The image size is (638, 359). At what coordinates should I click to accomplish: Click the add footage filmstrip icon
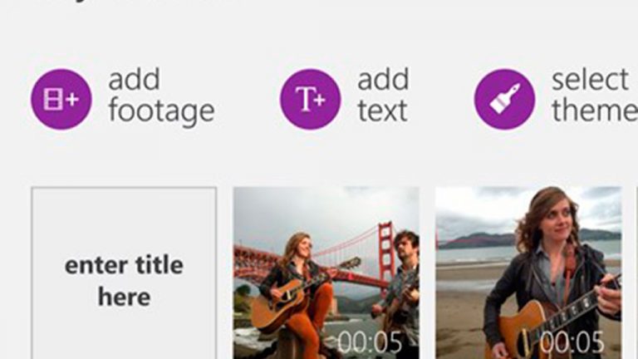click(61, 100)
